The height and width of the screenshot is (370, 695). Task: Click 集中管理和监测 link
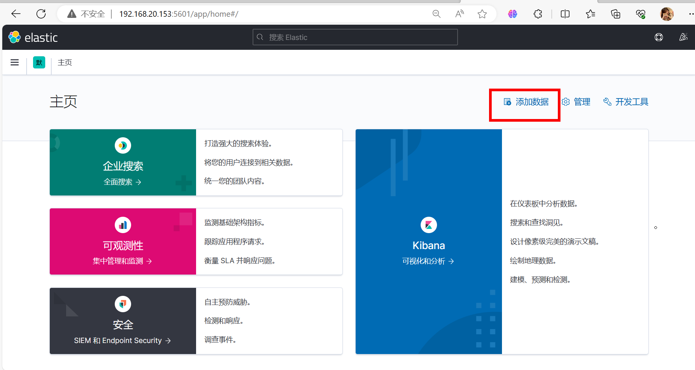(122, 261)
